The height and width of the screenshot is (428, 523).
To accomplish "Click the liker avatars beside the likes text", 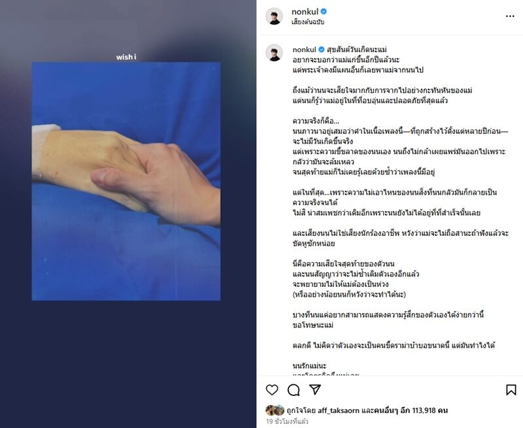I will coord(275,410).
